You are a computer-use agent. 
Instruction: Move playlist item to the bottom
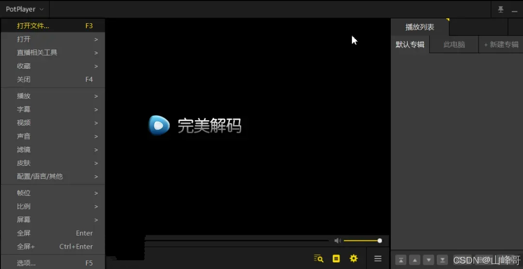click(442, 260)
